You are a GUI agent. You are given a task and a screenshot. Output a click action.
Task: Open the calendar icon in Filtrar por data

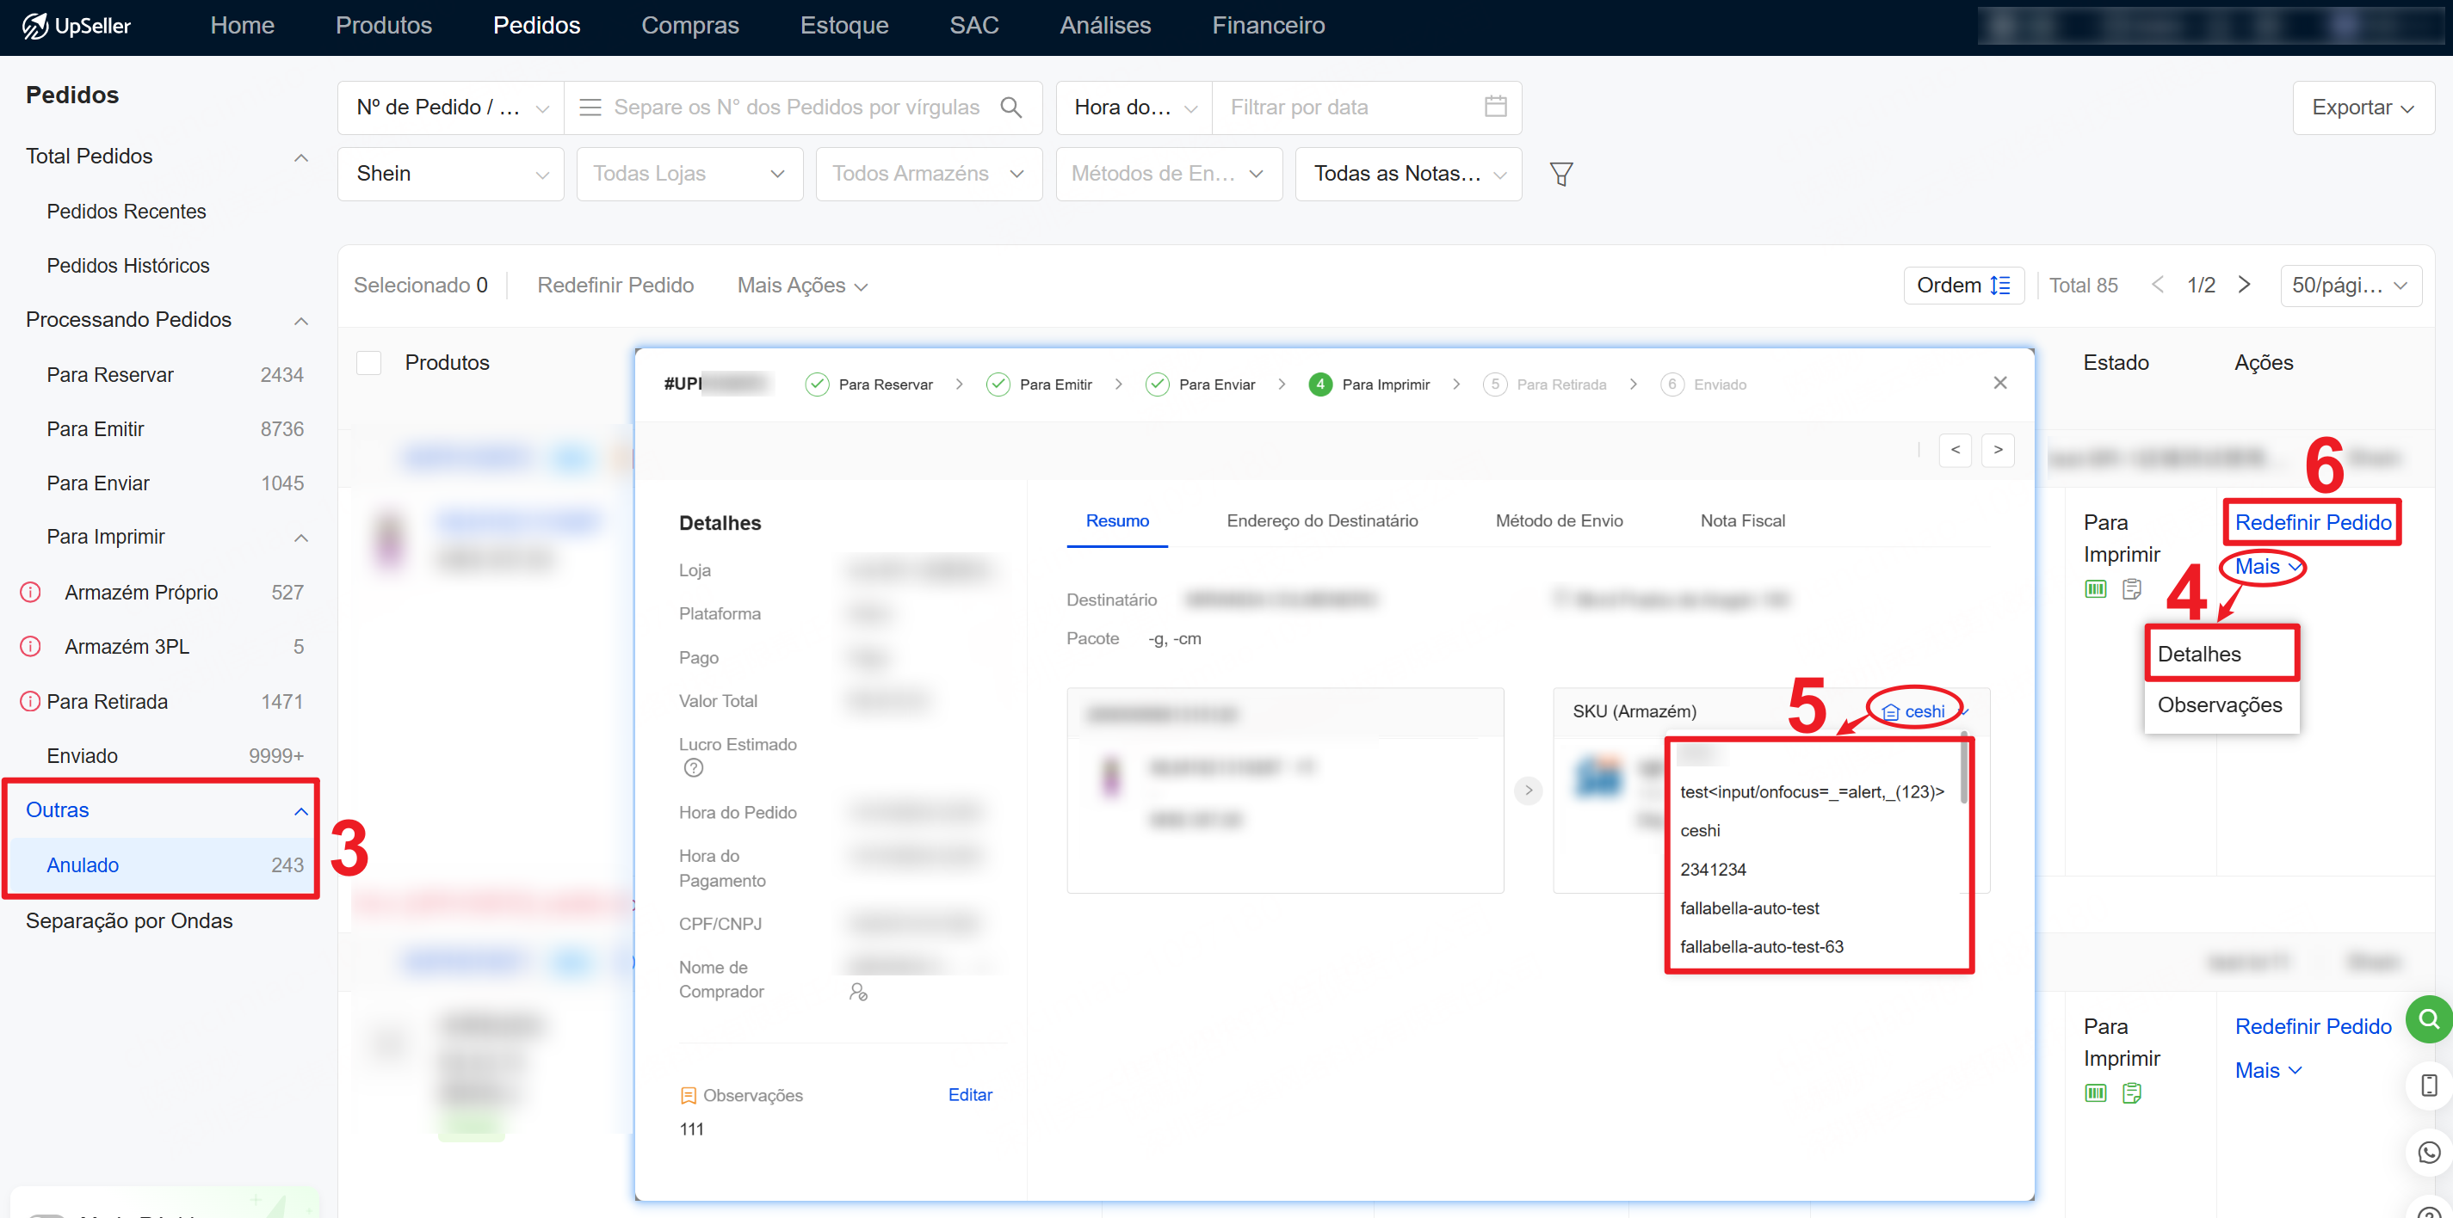click(1496, 107)
